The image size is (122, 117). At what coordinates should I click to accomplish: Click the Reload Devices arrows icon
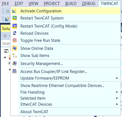coord(15,33)
